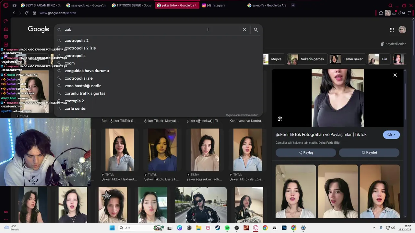Image resolution: width=415 pixels, height=233 pixels.
Task: Select the 'şeker tiktok' active tab
Action: [x=177, y=5]
